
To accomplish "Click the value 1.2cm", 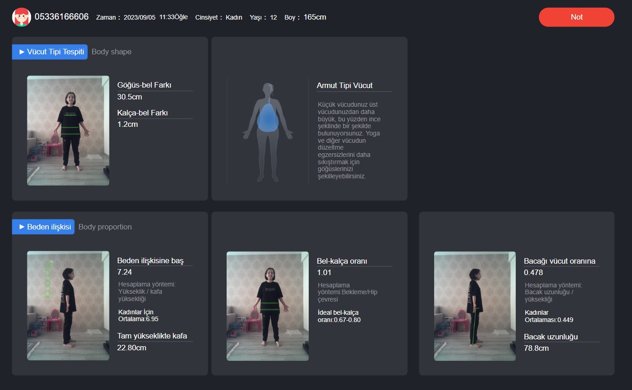I will point(128,124).
